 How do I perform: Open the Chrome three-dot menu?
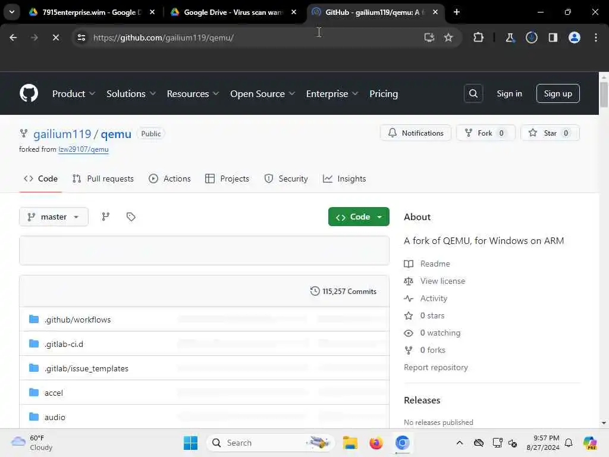(x=596, y=37)
